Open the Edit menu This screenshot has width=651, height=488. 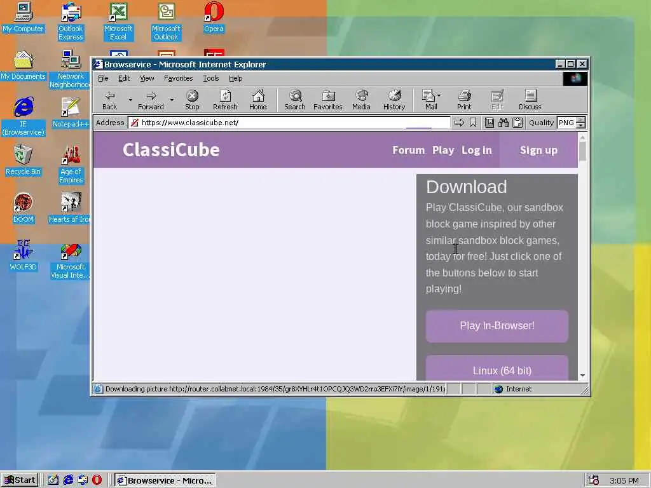click(124, 78)
